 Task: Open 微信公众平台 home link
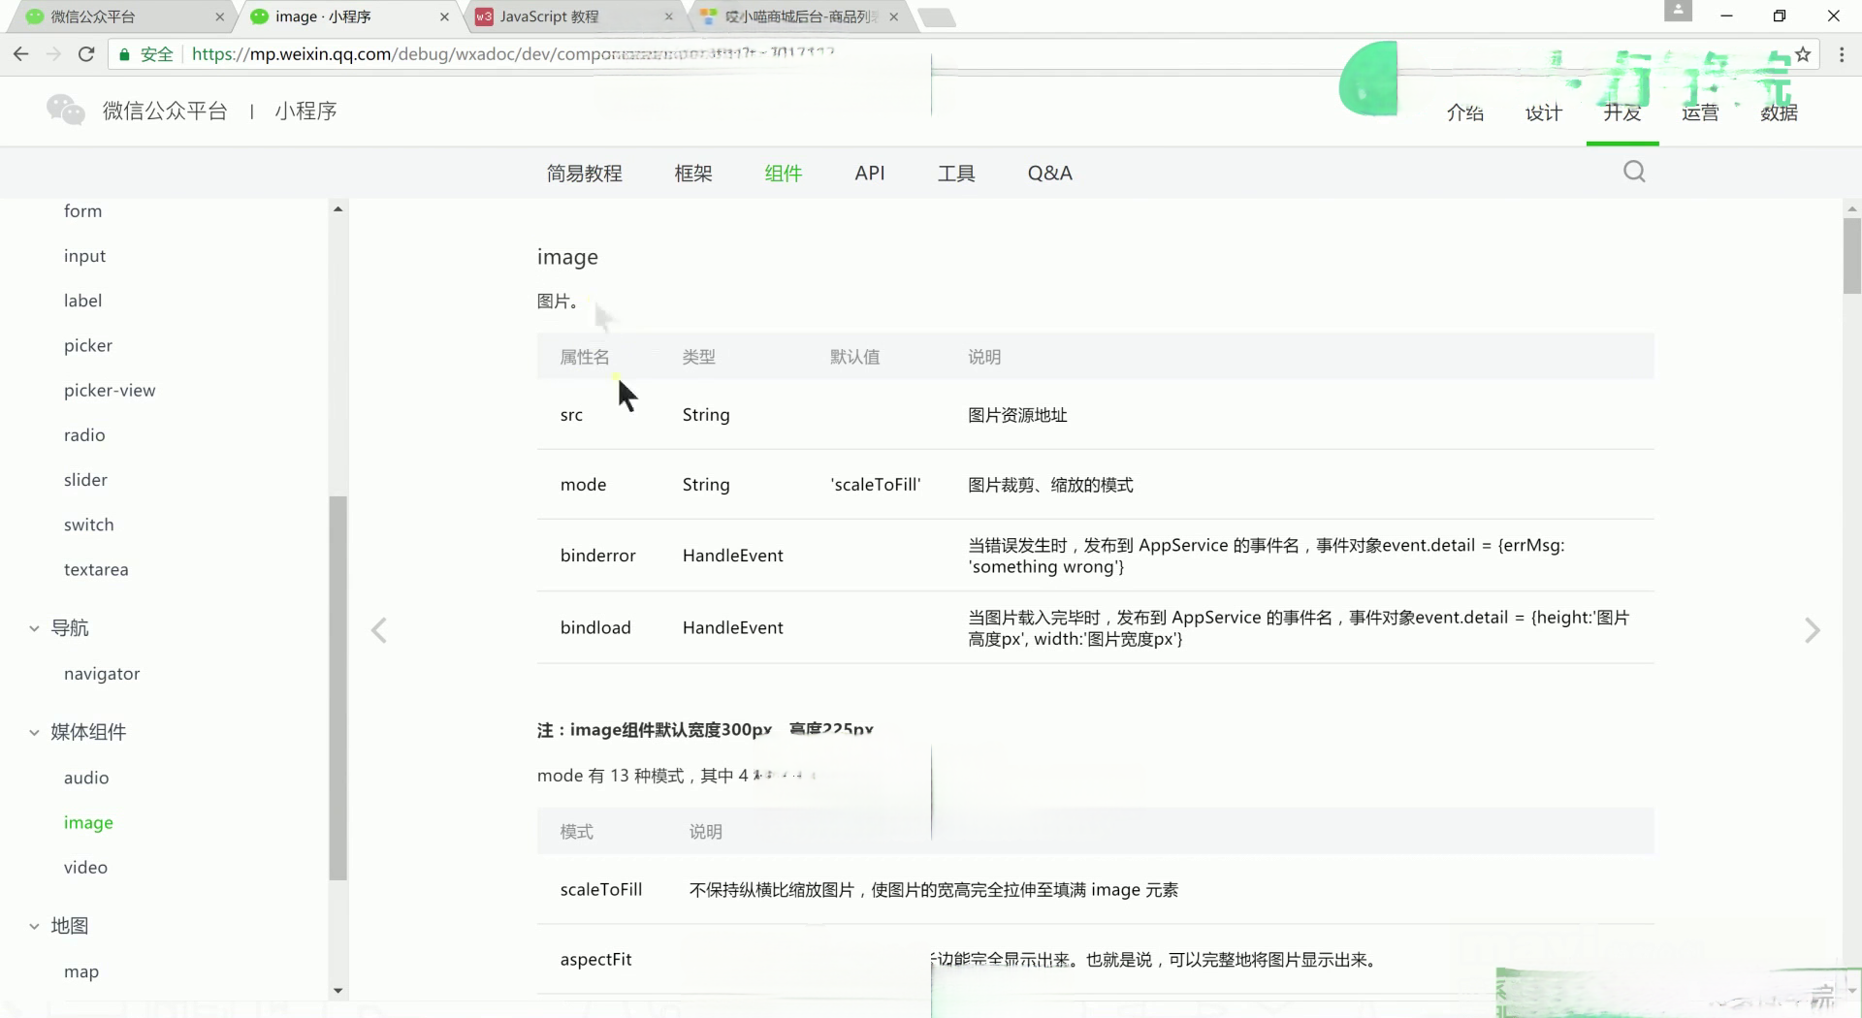click(x=165, y=111)
